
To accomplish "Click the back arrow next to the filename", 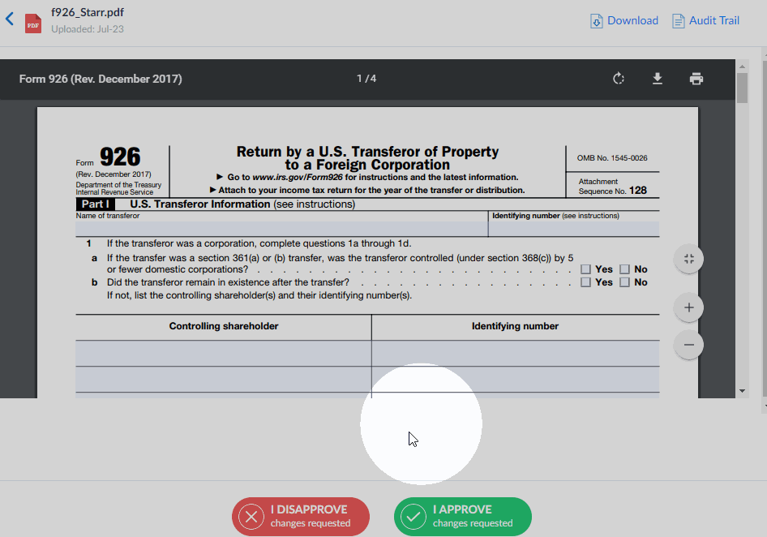I will coord(9,16).
